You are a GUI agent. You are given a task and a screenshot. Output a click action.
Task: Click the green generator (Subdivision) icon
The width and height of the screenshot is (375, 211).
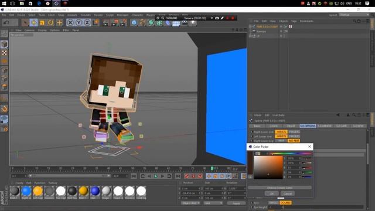pyautogui.click(x=151, y=23)
